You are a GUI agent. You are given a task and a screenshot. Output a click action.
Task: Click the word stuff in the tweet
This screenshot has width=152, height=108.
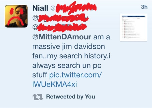(40, 75)
